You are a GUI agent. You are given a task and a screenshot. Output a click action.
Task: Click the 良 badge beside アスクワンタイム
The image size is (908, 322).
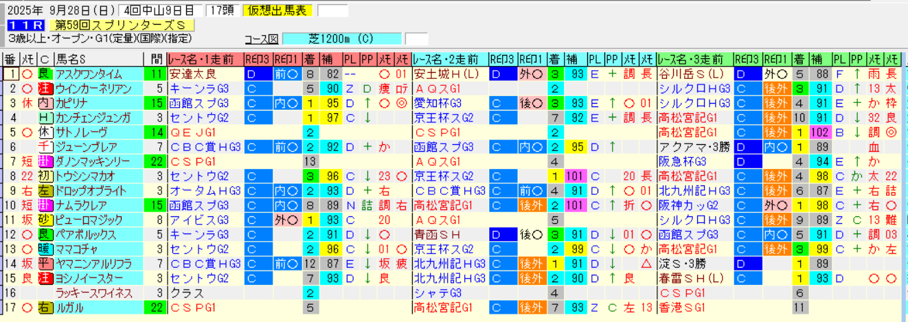(45, 74)
